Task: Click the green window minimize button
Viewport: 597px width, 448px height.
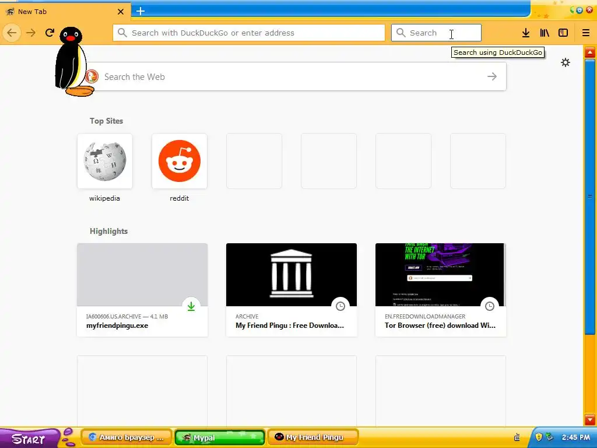Action: coord(572,10)
